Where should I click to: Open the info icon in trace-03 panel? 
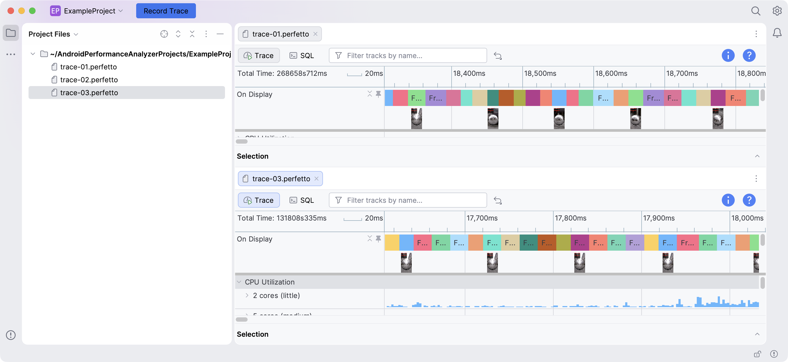728,200
